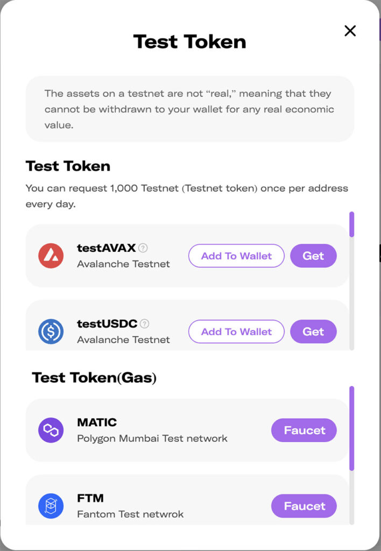Add testUSDC to your wallet
This screenshot has height=551, width=381.
236,331
